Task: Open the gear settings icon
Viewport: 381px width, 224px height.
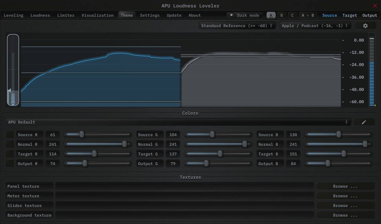Action: [x=365, y=26]
